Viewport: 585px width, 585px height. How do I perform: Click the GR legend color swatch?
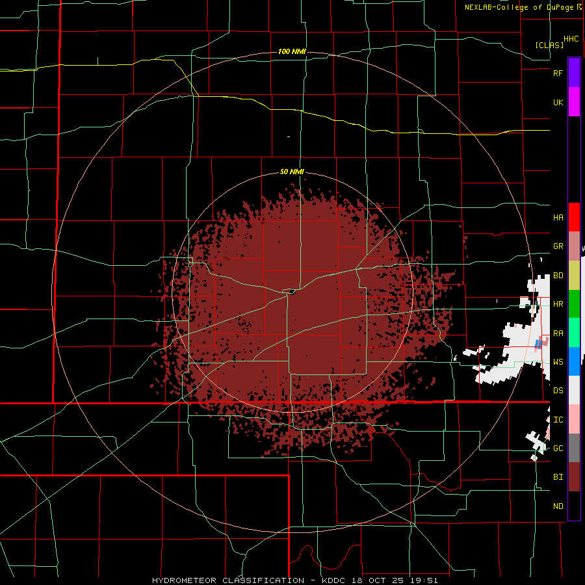pyautogui.click(x=574, y=246)
